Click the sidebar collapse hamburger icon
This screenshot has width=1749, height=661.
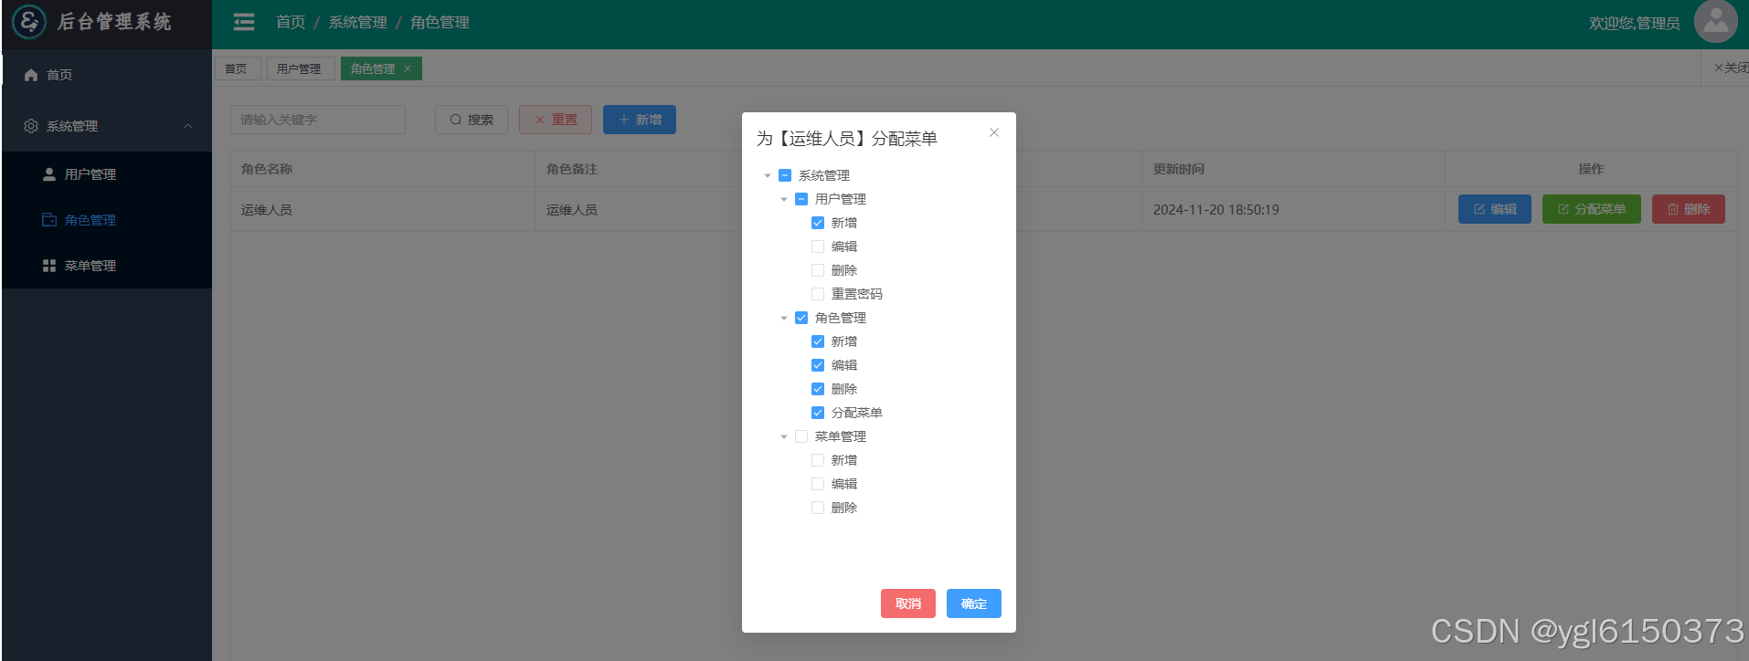click(244, 22)
